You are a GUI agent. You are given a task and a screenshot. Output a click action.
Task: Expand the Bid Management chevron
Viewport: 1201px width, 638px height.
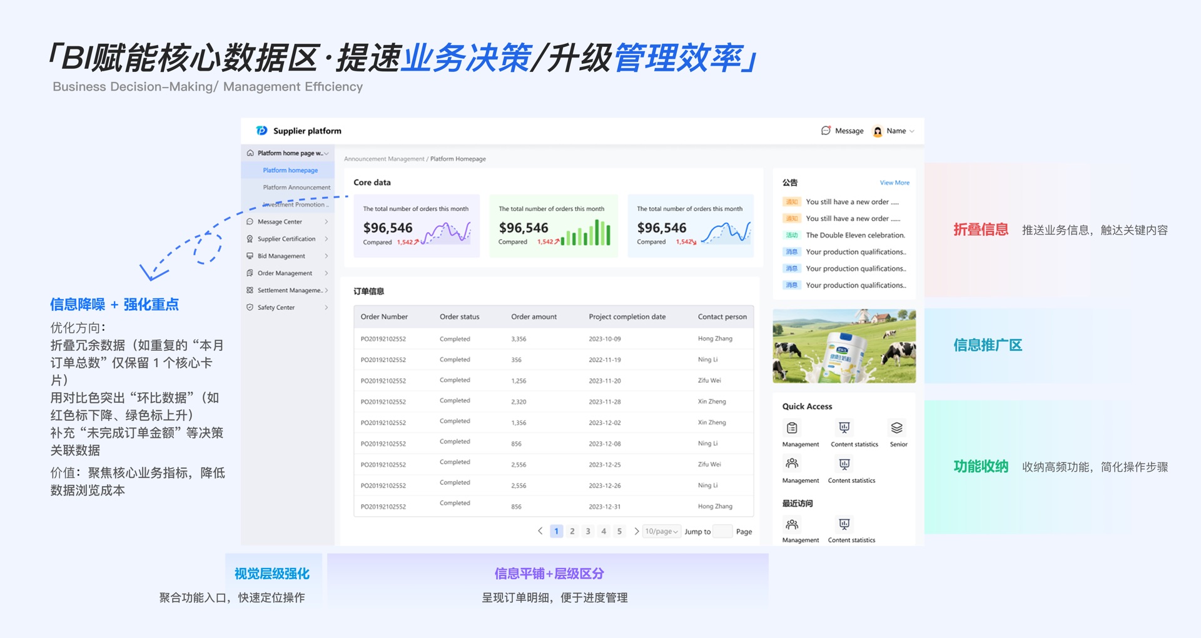[327, 256]
